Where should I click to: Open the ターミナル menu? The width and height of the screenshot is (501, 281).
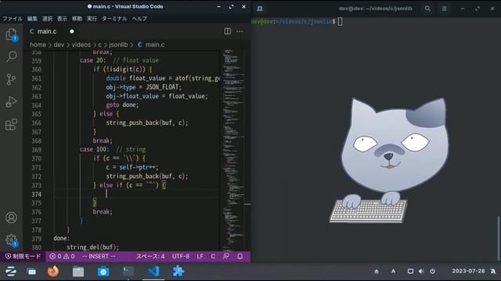pos(114,19)
